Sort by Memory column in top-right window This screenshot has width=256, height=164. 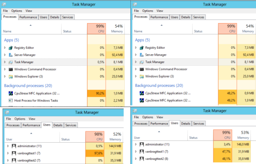247,29
